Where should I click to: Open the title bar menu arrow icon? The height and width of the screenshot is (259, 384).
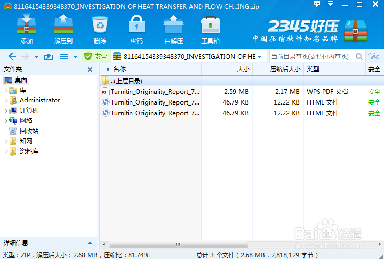coord(330,4)
